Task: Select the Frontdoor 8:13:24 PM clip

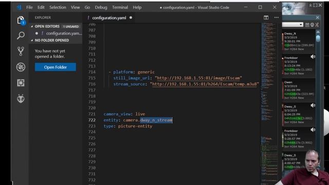Action: [x=299, y=65]
